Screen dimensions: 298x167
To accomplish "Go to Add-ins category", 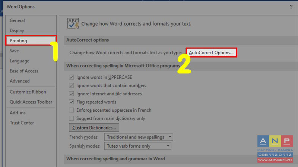I will pyautogui.click(x=18, y=113).
